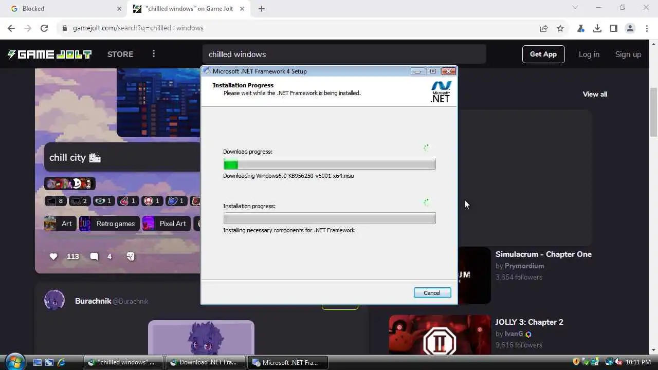Click the sticker icon on chill city post

[x=131, y=256]
